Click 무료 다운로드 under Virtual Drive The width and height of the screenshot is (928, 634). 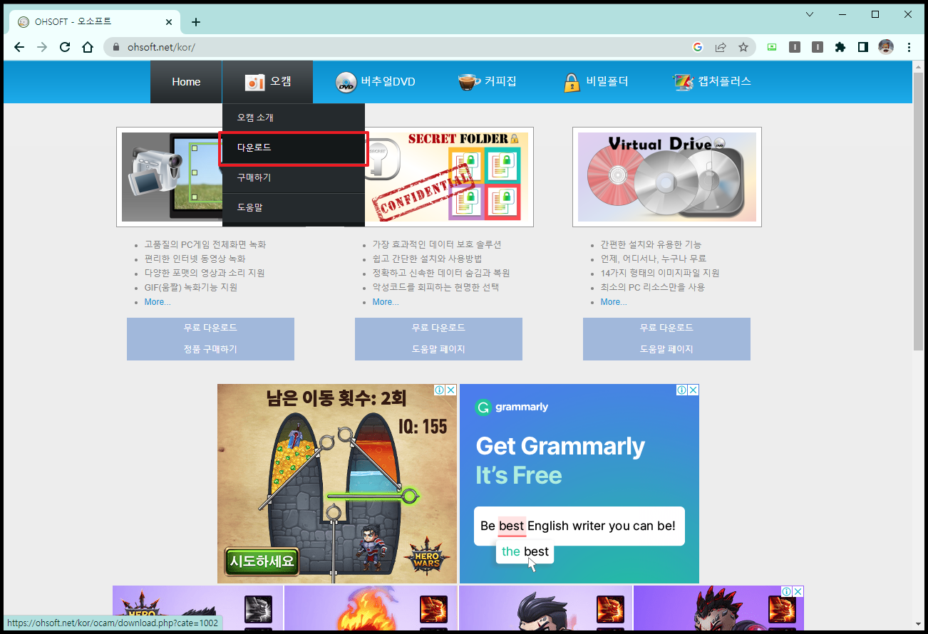666,328
